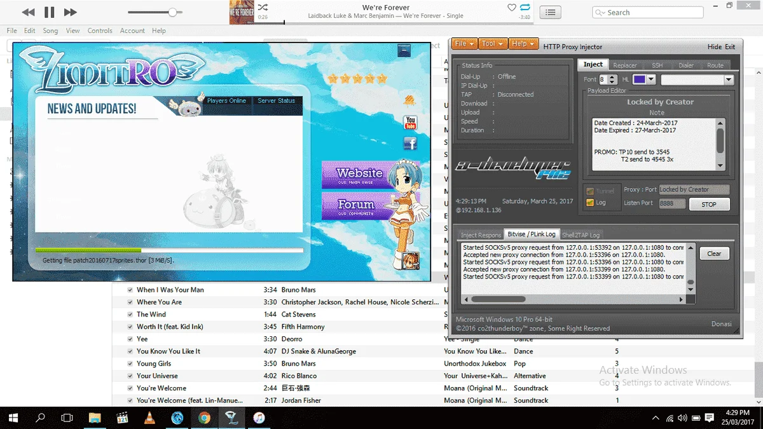Pause the currently playing song
This screenshot has height=429, width=763.
coord(49,12)
